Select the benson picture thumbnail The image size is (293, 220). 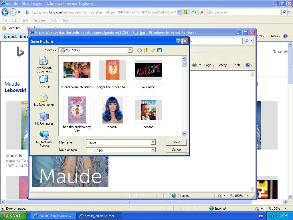click(149, 112)
